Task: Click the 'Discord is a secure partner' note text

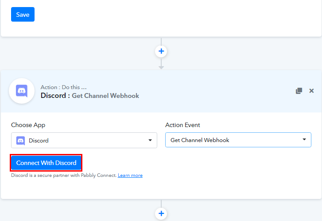Action: click(x=64, y=176)
